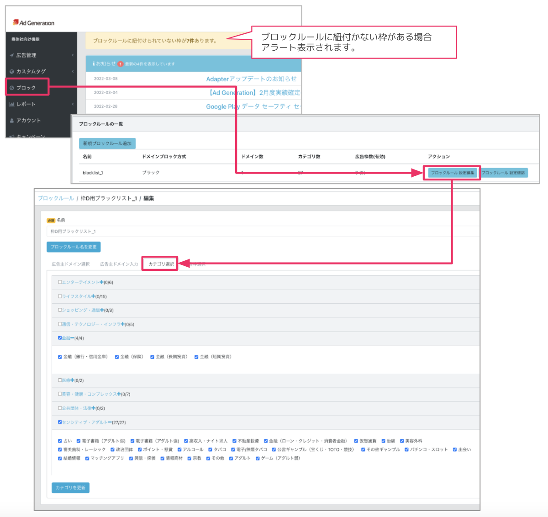Image resolution: width=548 pixels, height=517 pixels.
Task: Click the info icon beside お知らせ
Action: pyautogui.click(x=93, y=64)
